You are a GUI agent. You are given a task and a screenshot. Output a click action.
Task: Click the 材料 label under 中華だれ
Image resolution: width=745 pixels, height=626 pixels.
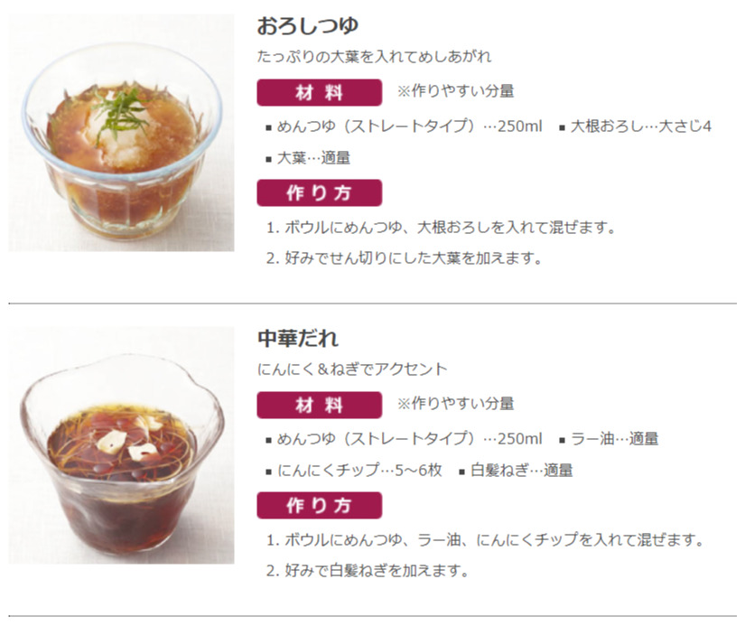pos(320,405)
